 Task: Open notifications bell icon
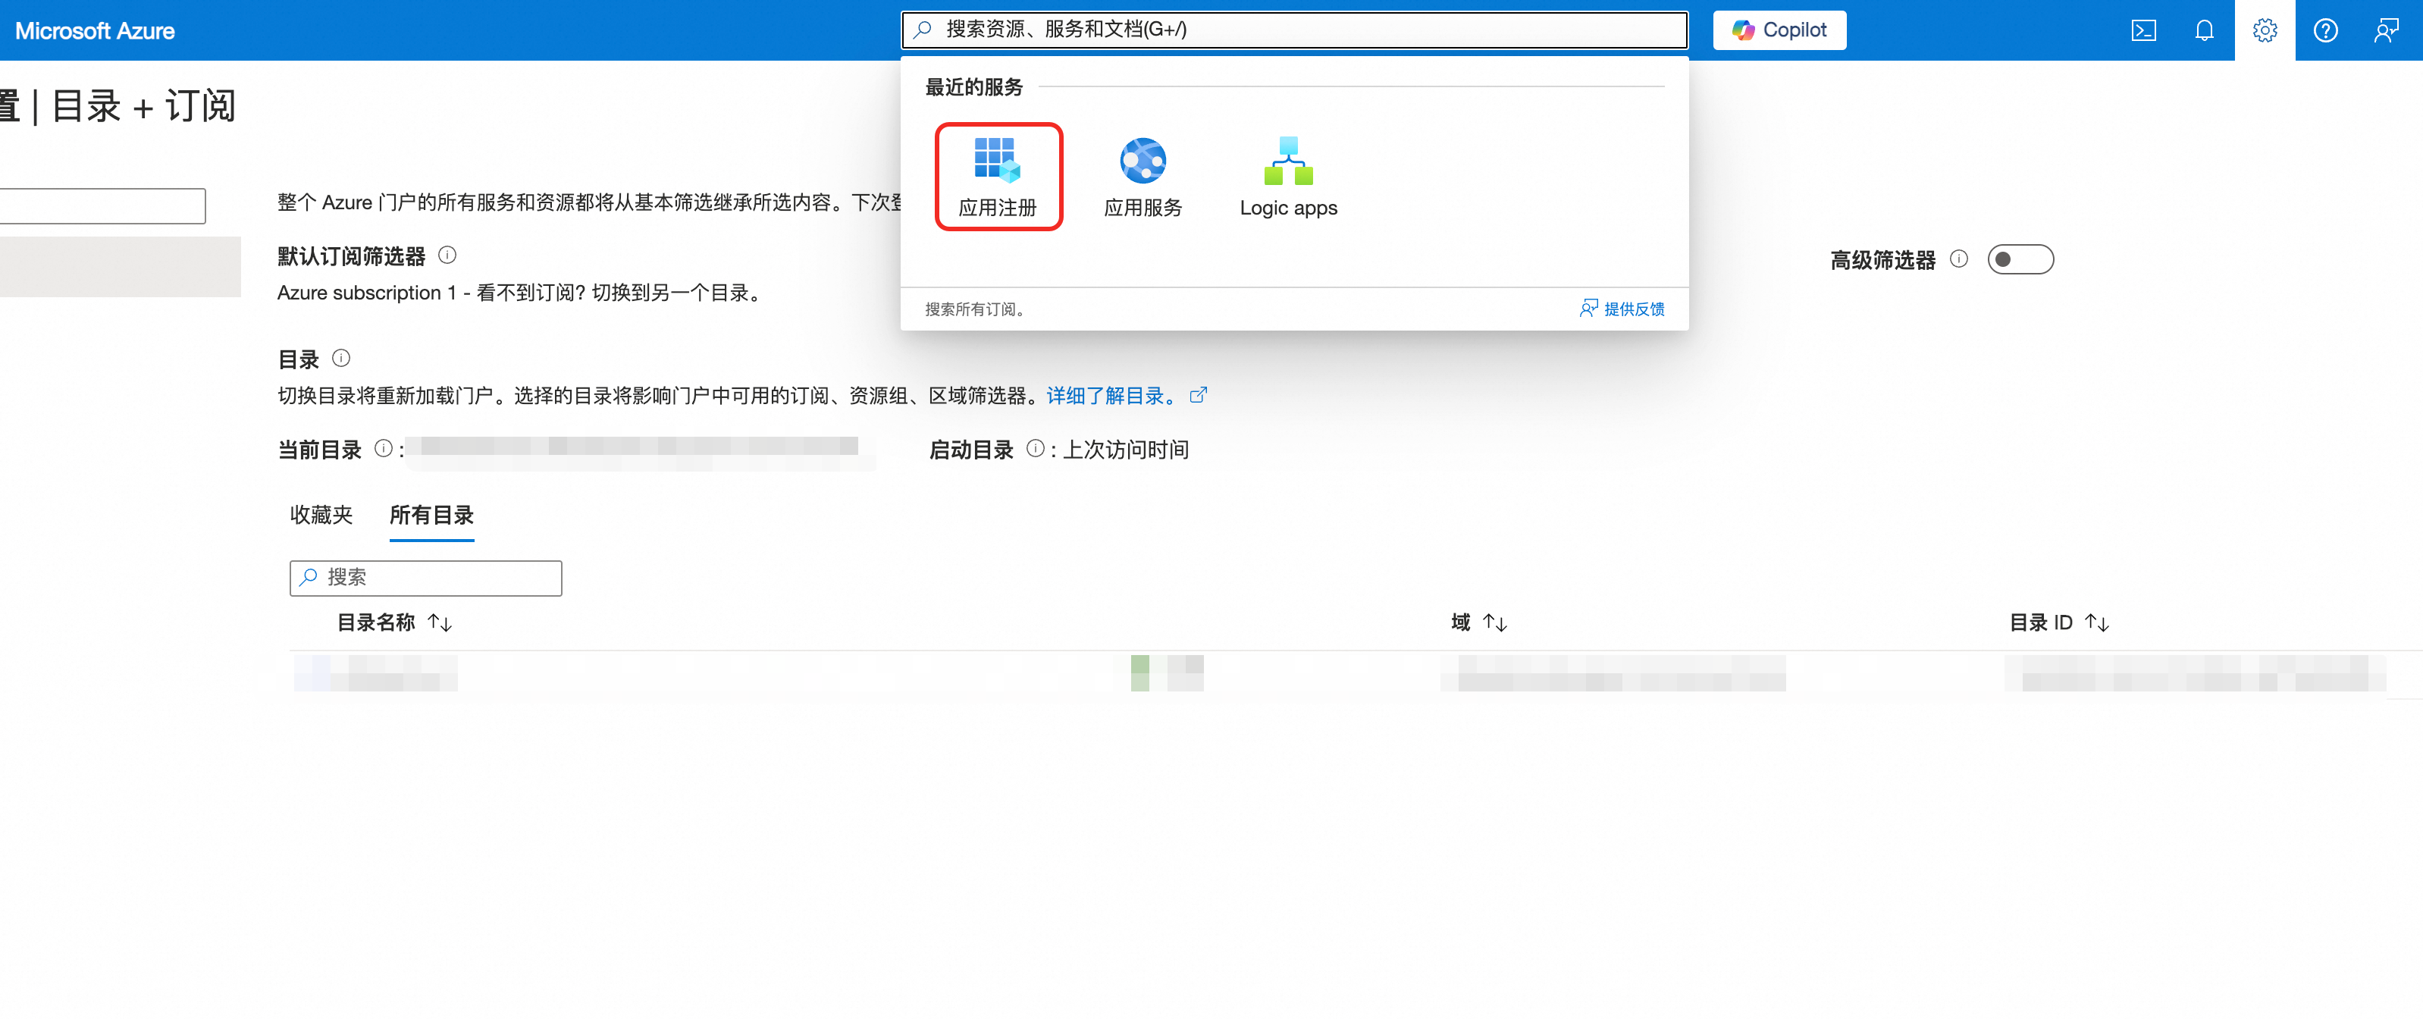[2204, 31]
